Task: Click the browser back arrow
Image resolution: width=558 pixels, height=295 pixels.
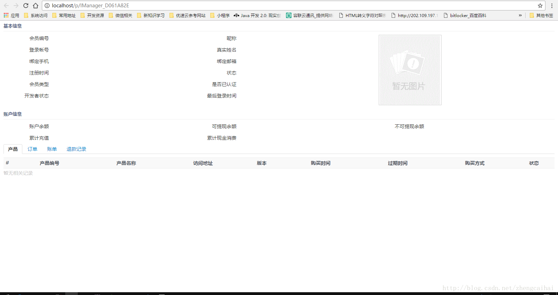Action: (x=6, y=6)
